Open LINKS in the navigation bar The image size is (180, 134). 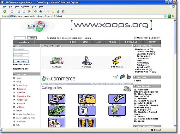[x=99, y=42]
